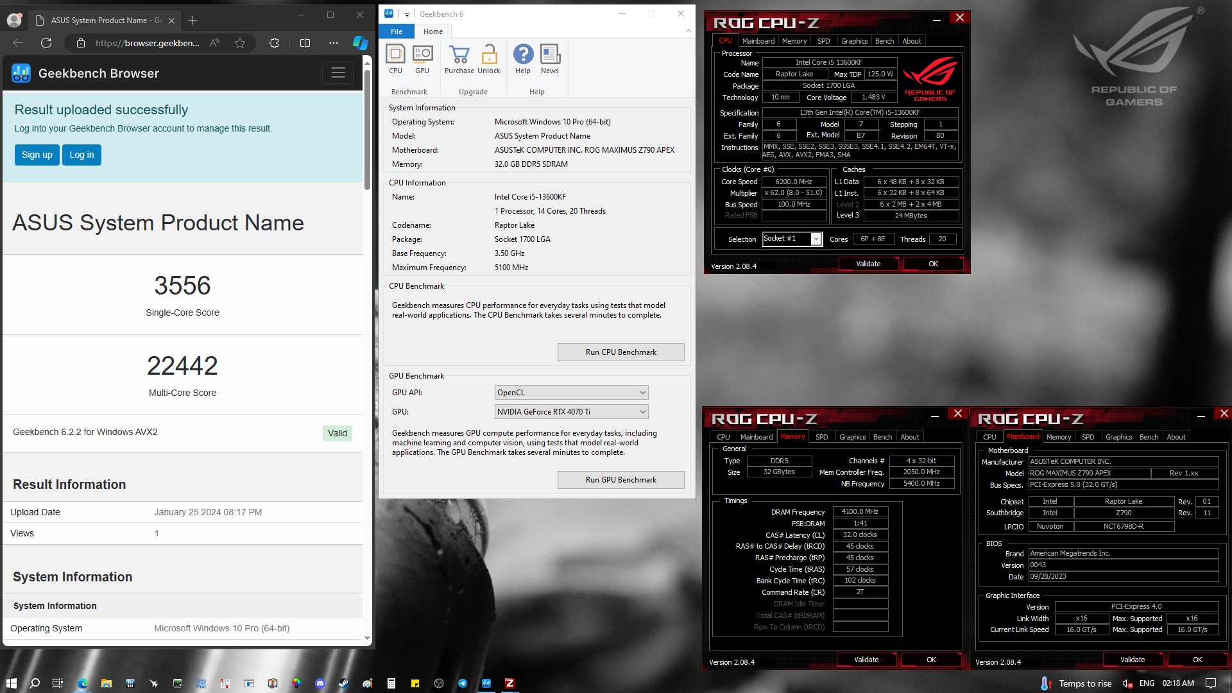
Task: Open the CPU benchmark icon in Geekbench ribbon
Action: [395, 59]
